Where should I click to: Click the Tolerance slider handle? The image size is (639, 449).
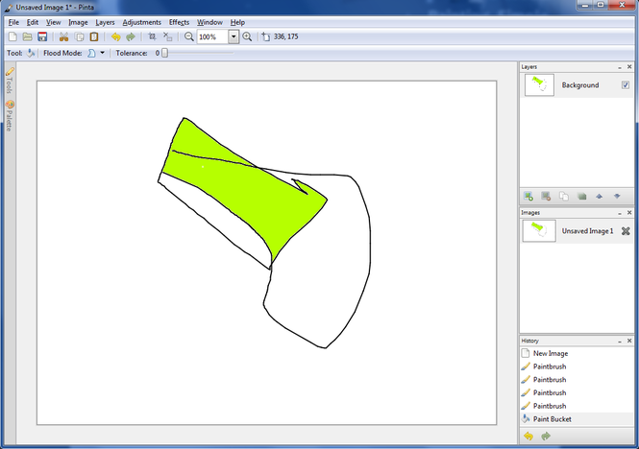point(164,54)
